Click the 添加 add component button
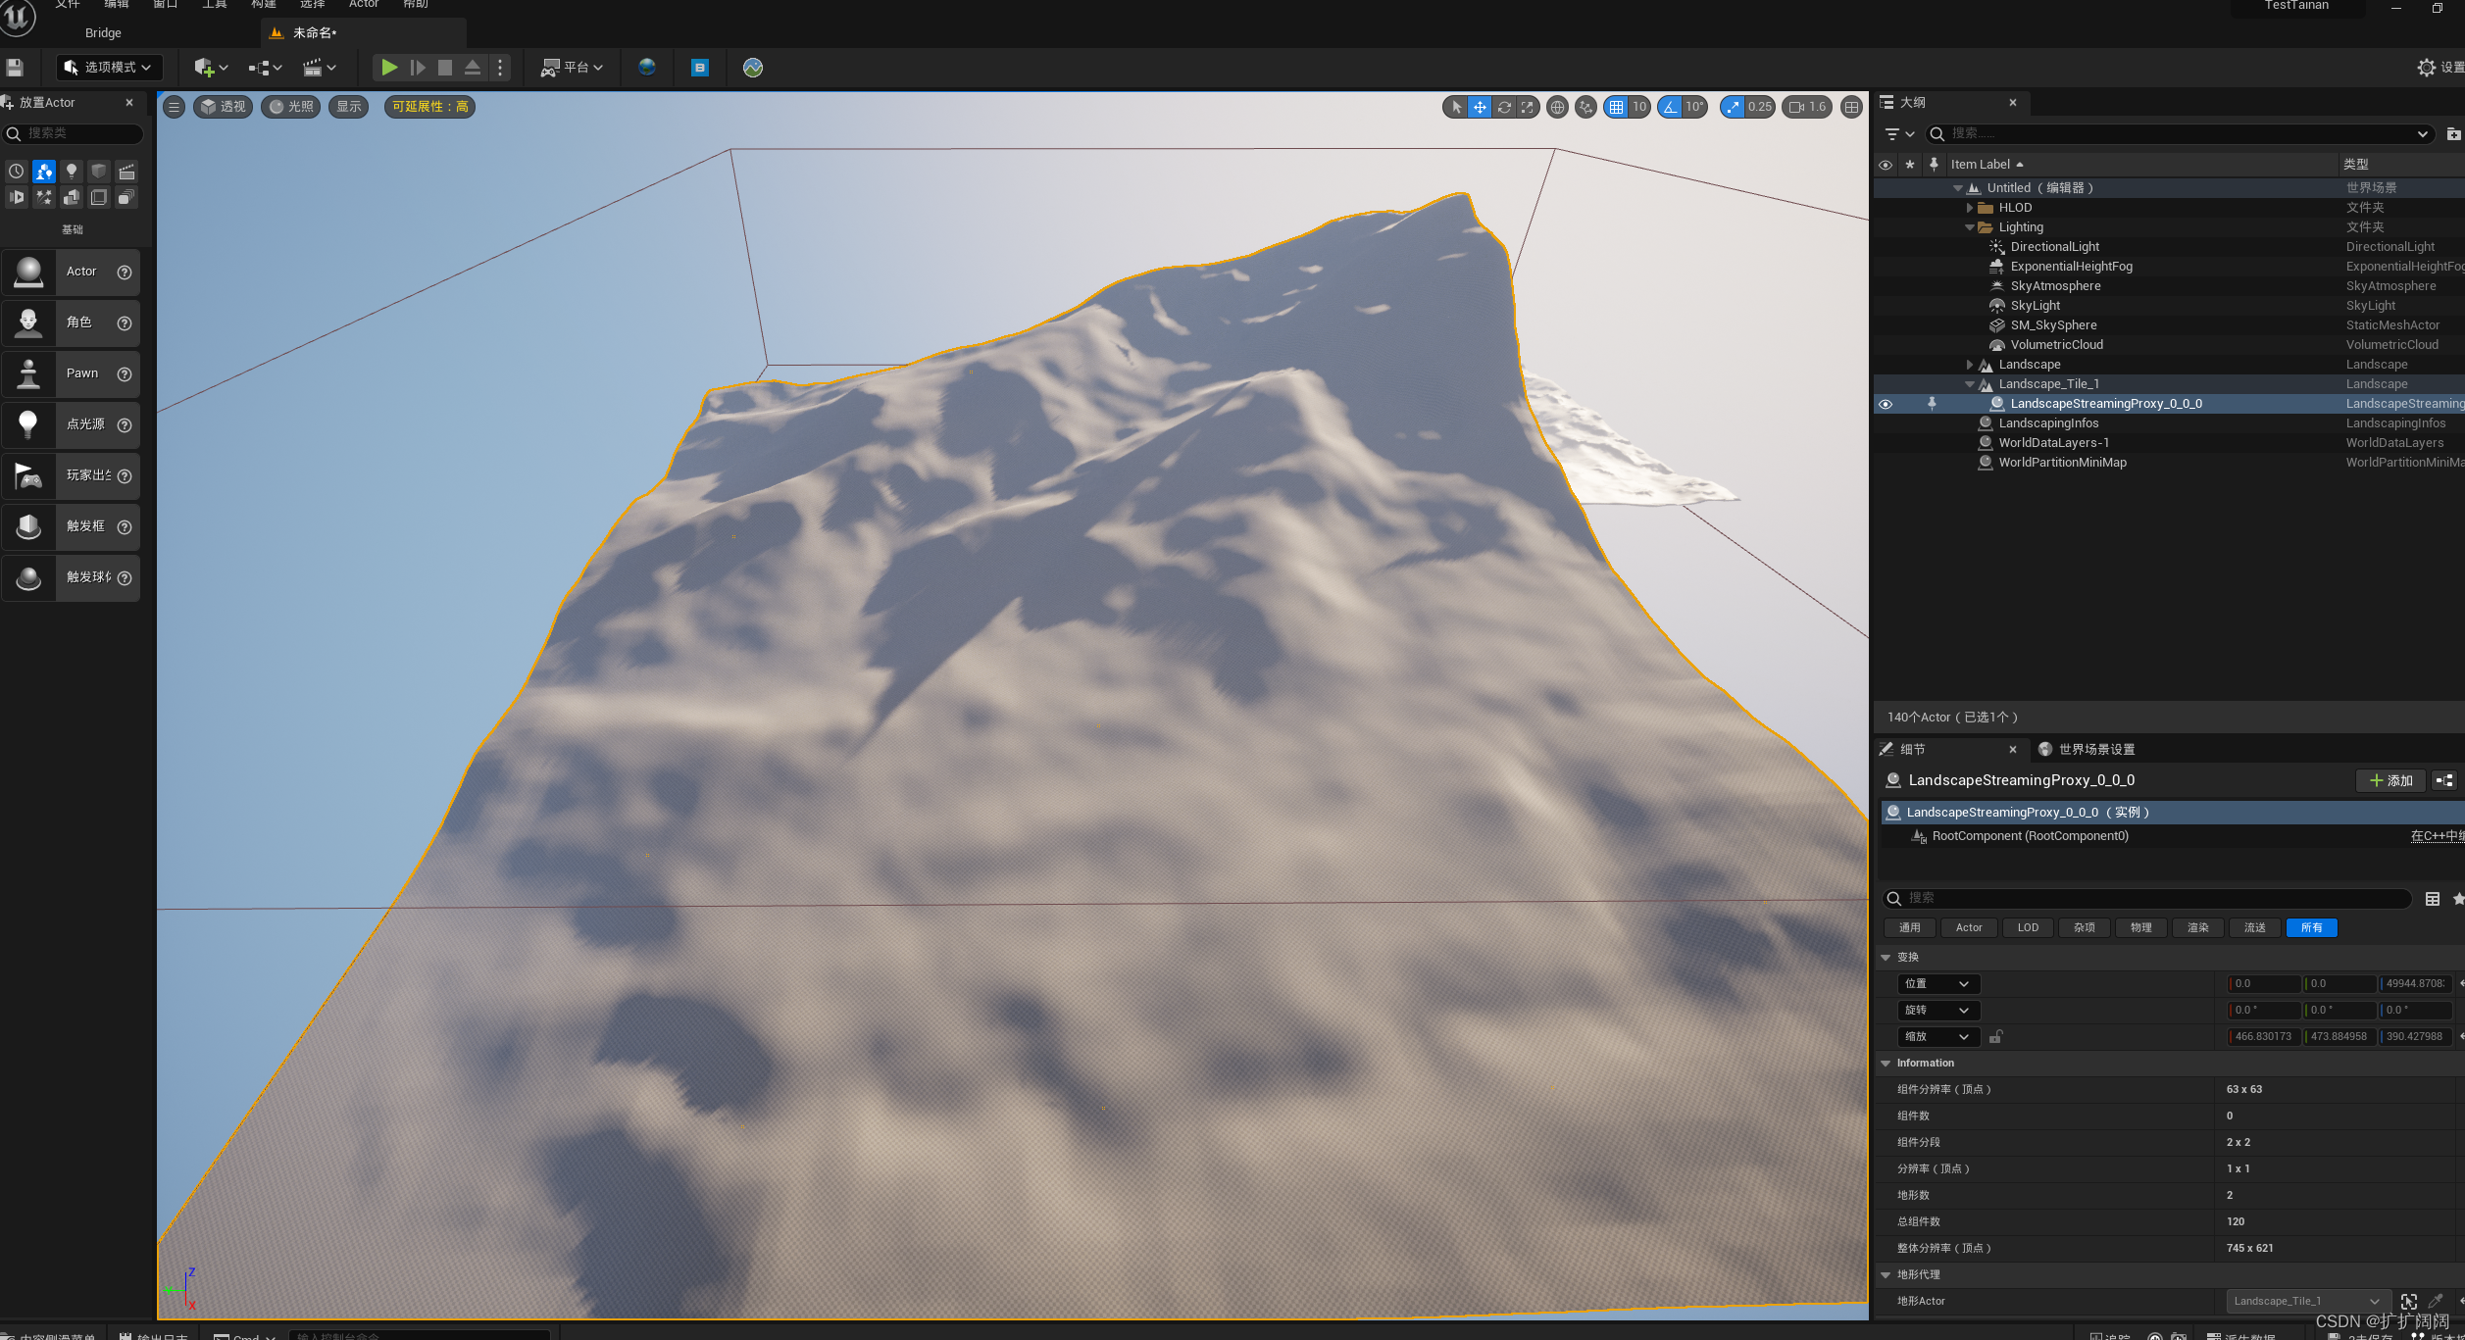2465x1340 pixels. tap(2390, 780)
